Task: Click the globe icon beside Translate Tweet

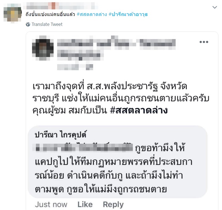Action: (28, 24)
